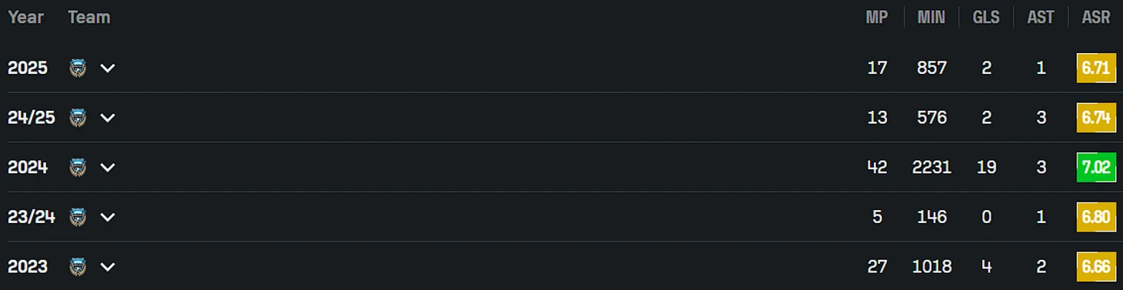Expand the 23/24 season row chevron
The image size is (1123, 290).
point(108,217)
